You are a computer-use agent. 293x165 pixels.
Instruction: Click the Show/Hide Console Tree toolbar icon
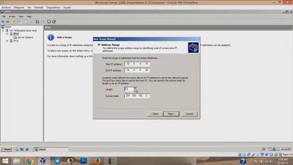pyautogui.click(x=19, y=22)
